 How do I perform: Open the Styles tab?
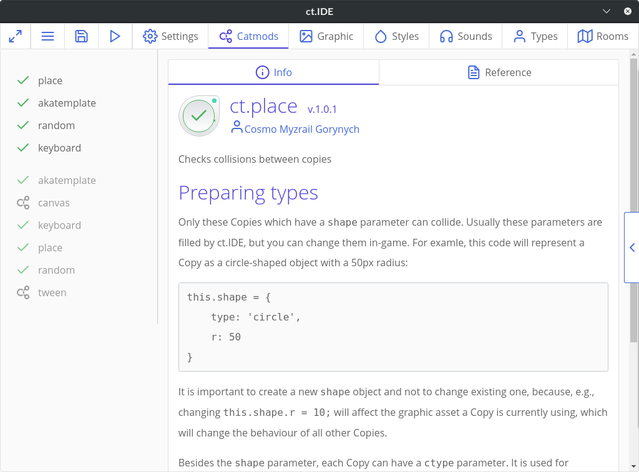pos(396,36)
